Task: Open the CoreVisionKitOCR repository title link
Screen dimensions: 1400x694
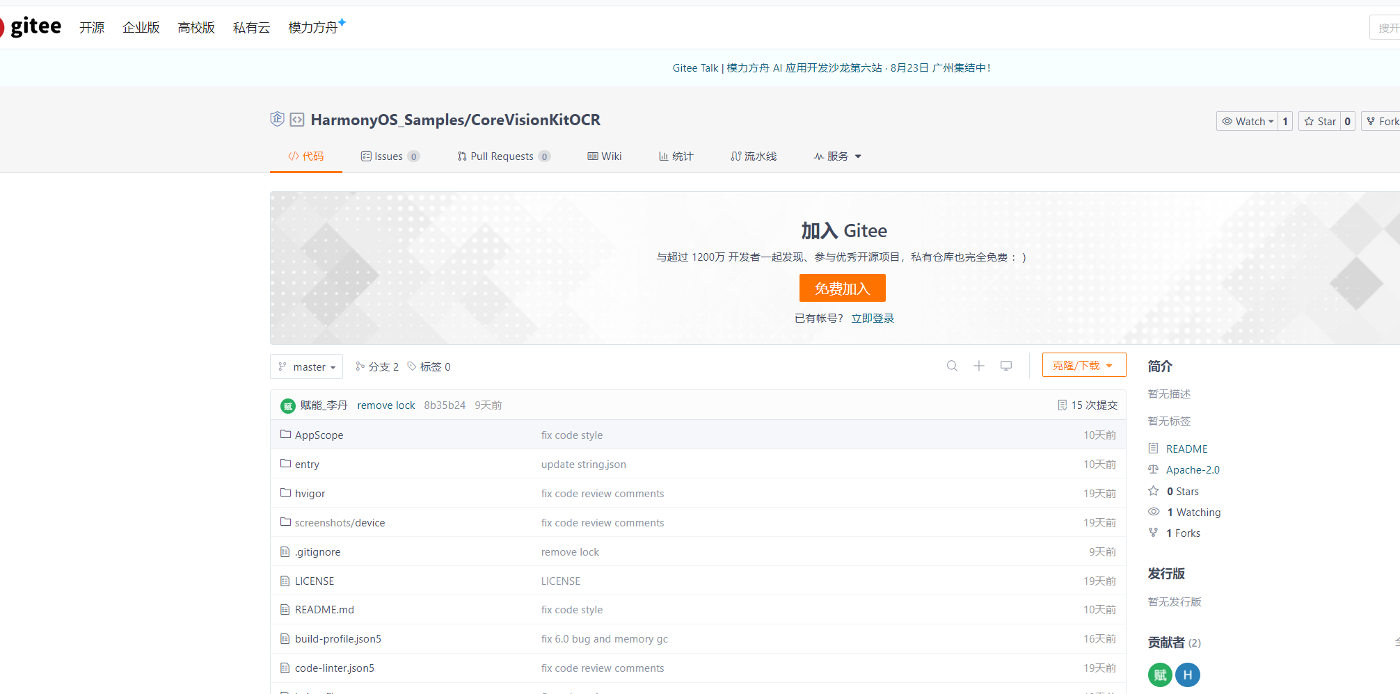Action: (x=536, y=120)
